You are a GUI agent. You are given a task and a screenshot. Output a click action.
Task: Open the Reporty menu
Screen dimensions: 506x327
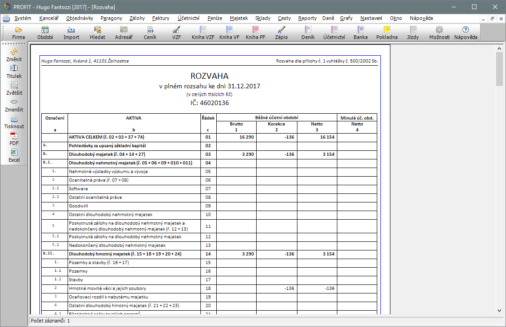pos(307,19)
